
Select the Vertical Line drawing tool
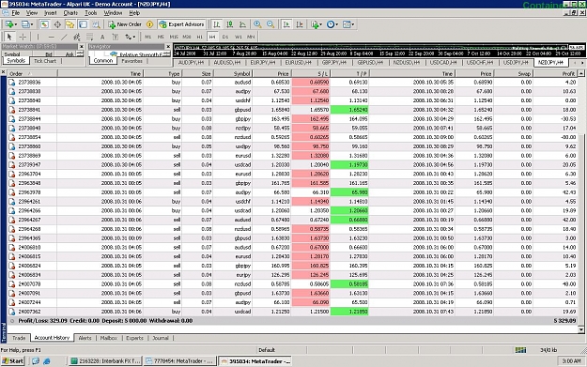[38, 37]
